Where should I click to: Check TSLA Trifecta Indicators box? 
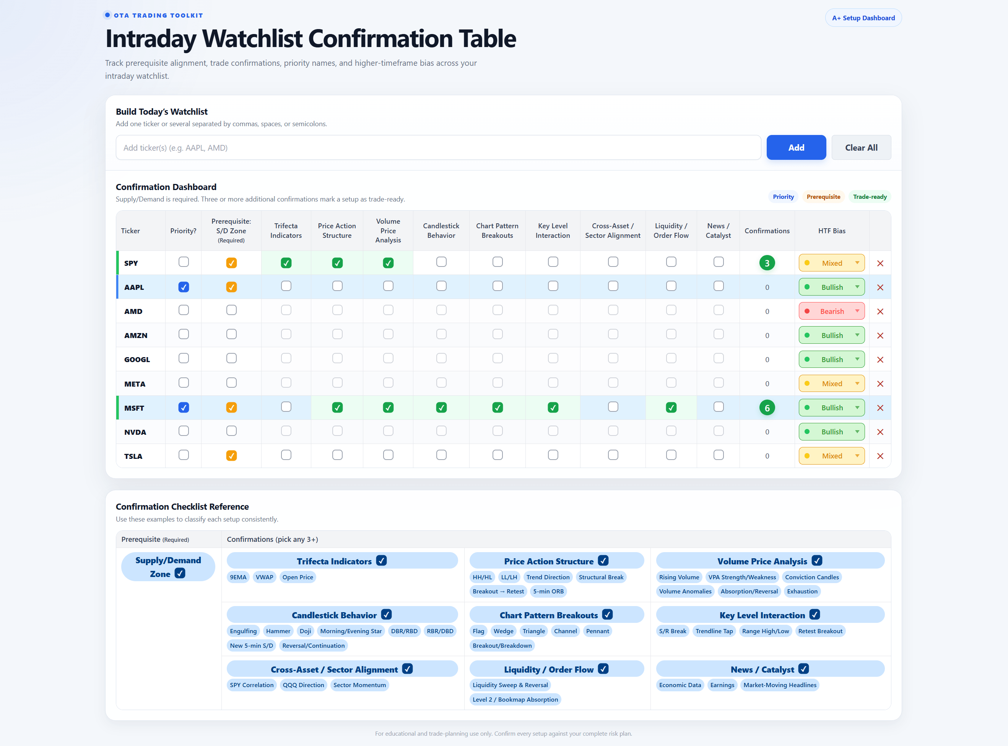(286, 455)
